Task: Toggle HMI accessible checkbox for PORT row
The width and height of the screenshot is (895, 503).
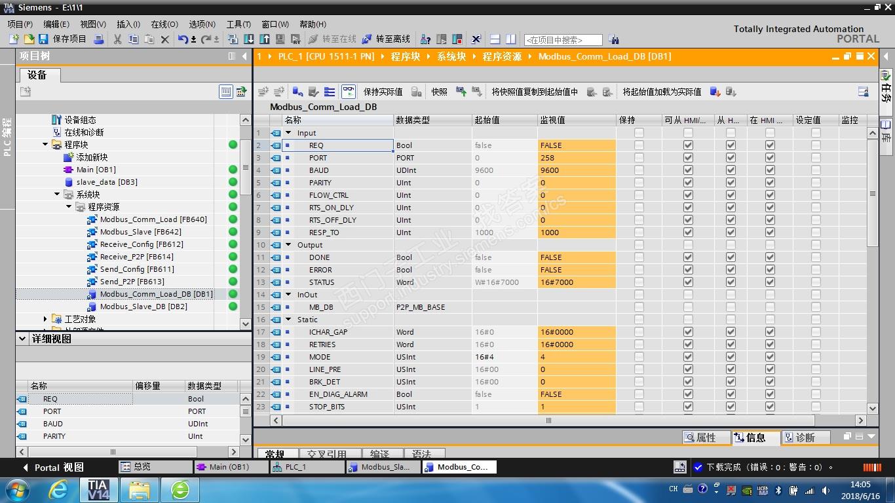Action: coord(688,158)
